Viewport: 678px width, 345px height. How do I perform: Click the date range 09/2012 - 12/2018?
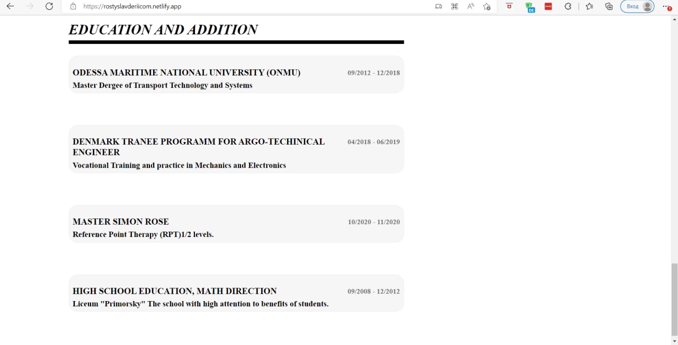pyautogui.click(x=373, y=73)
